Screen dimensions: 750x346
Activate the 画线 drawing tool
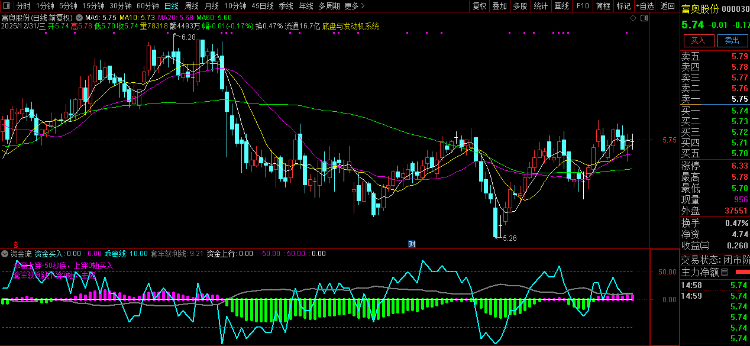(x=561, y=6)
